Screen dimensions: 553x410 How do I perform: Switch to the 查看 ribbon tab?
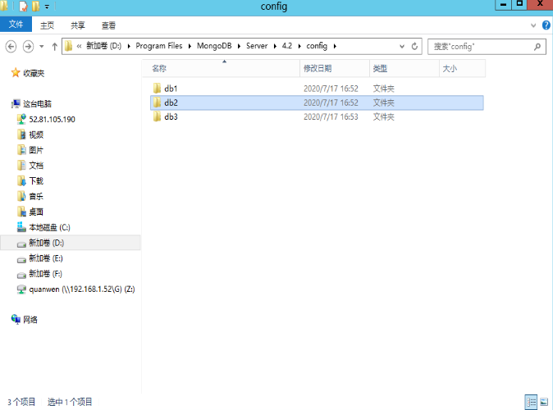pos(108,25)
